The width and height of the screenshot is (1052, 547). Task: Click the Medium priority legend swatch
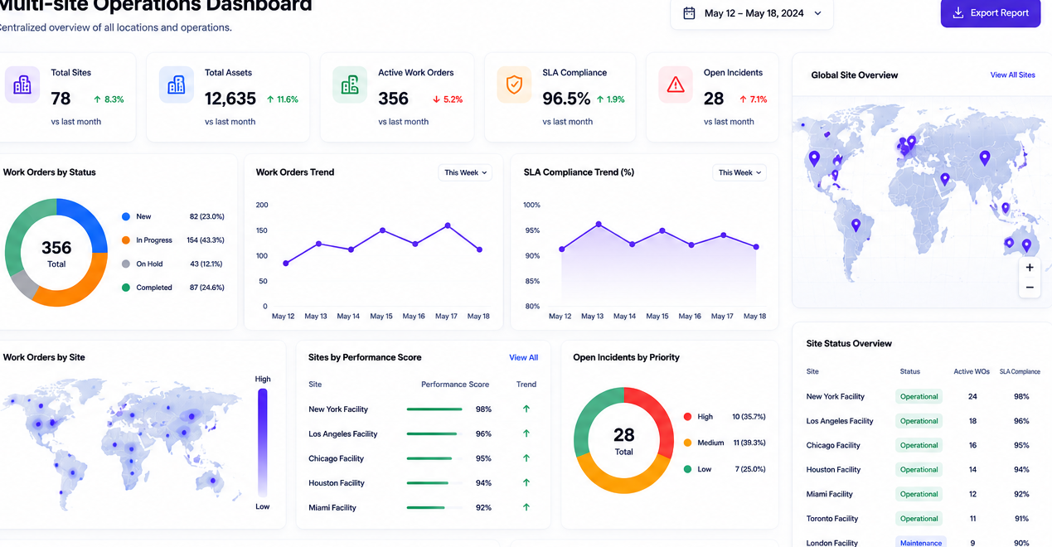tap(687, 443)
